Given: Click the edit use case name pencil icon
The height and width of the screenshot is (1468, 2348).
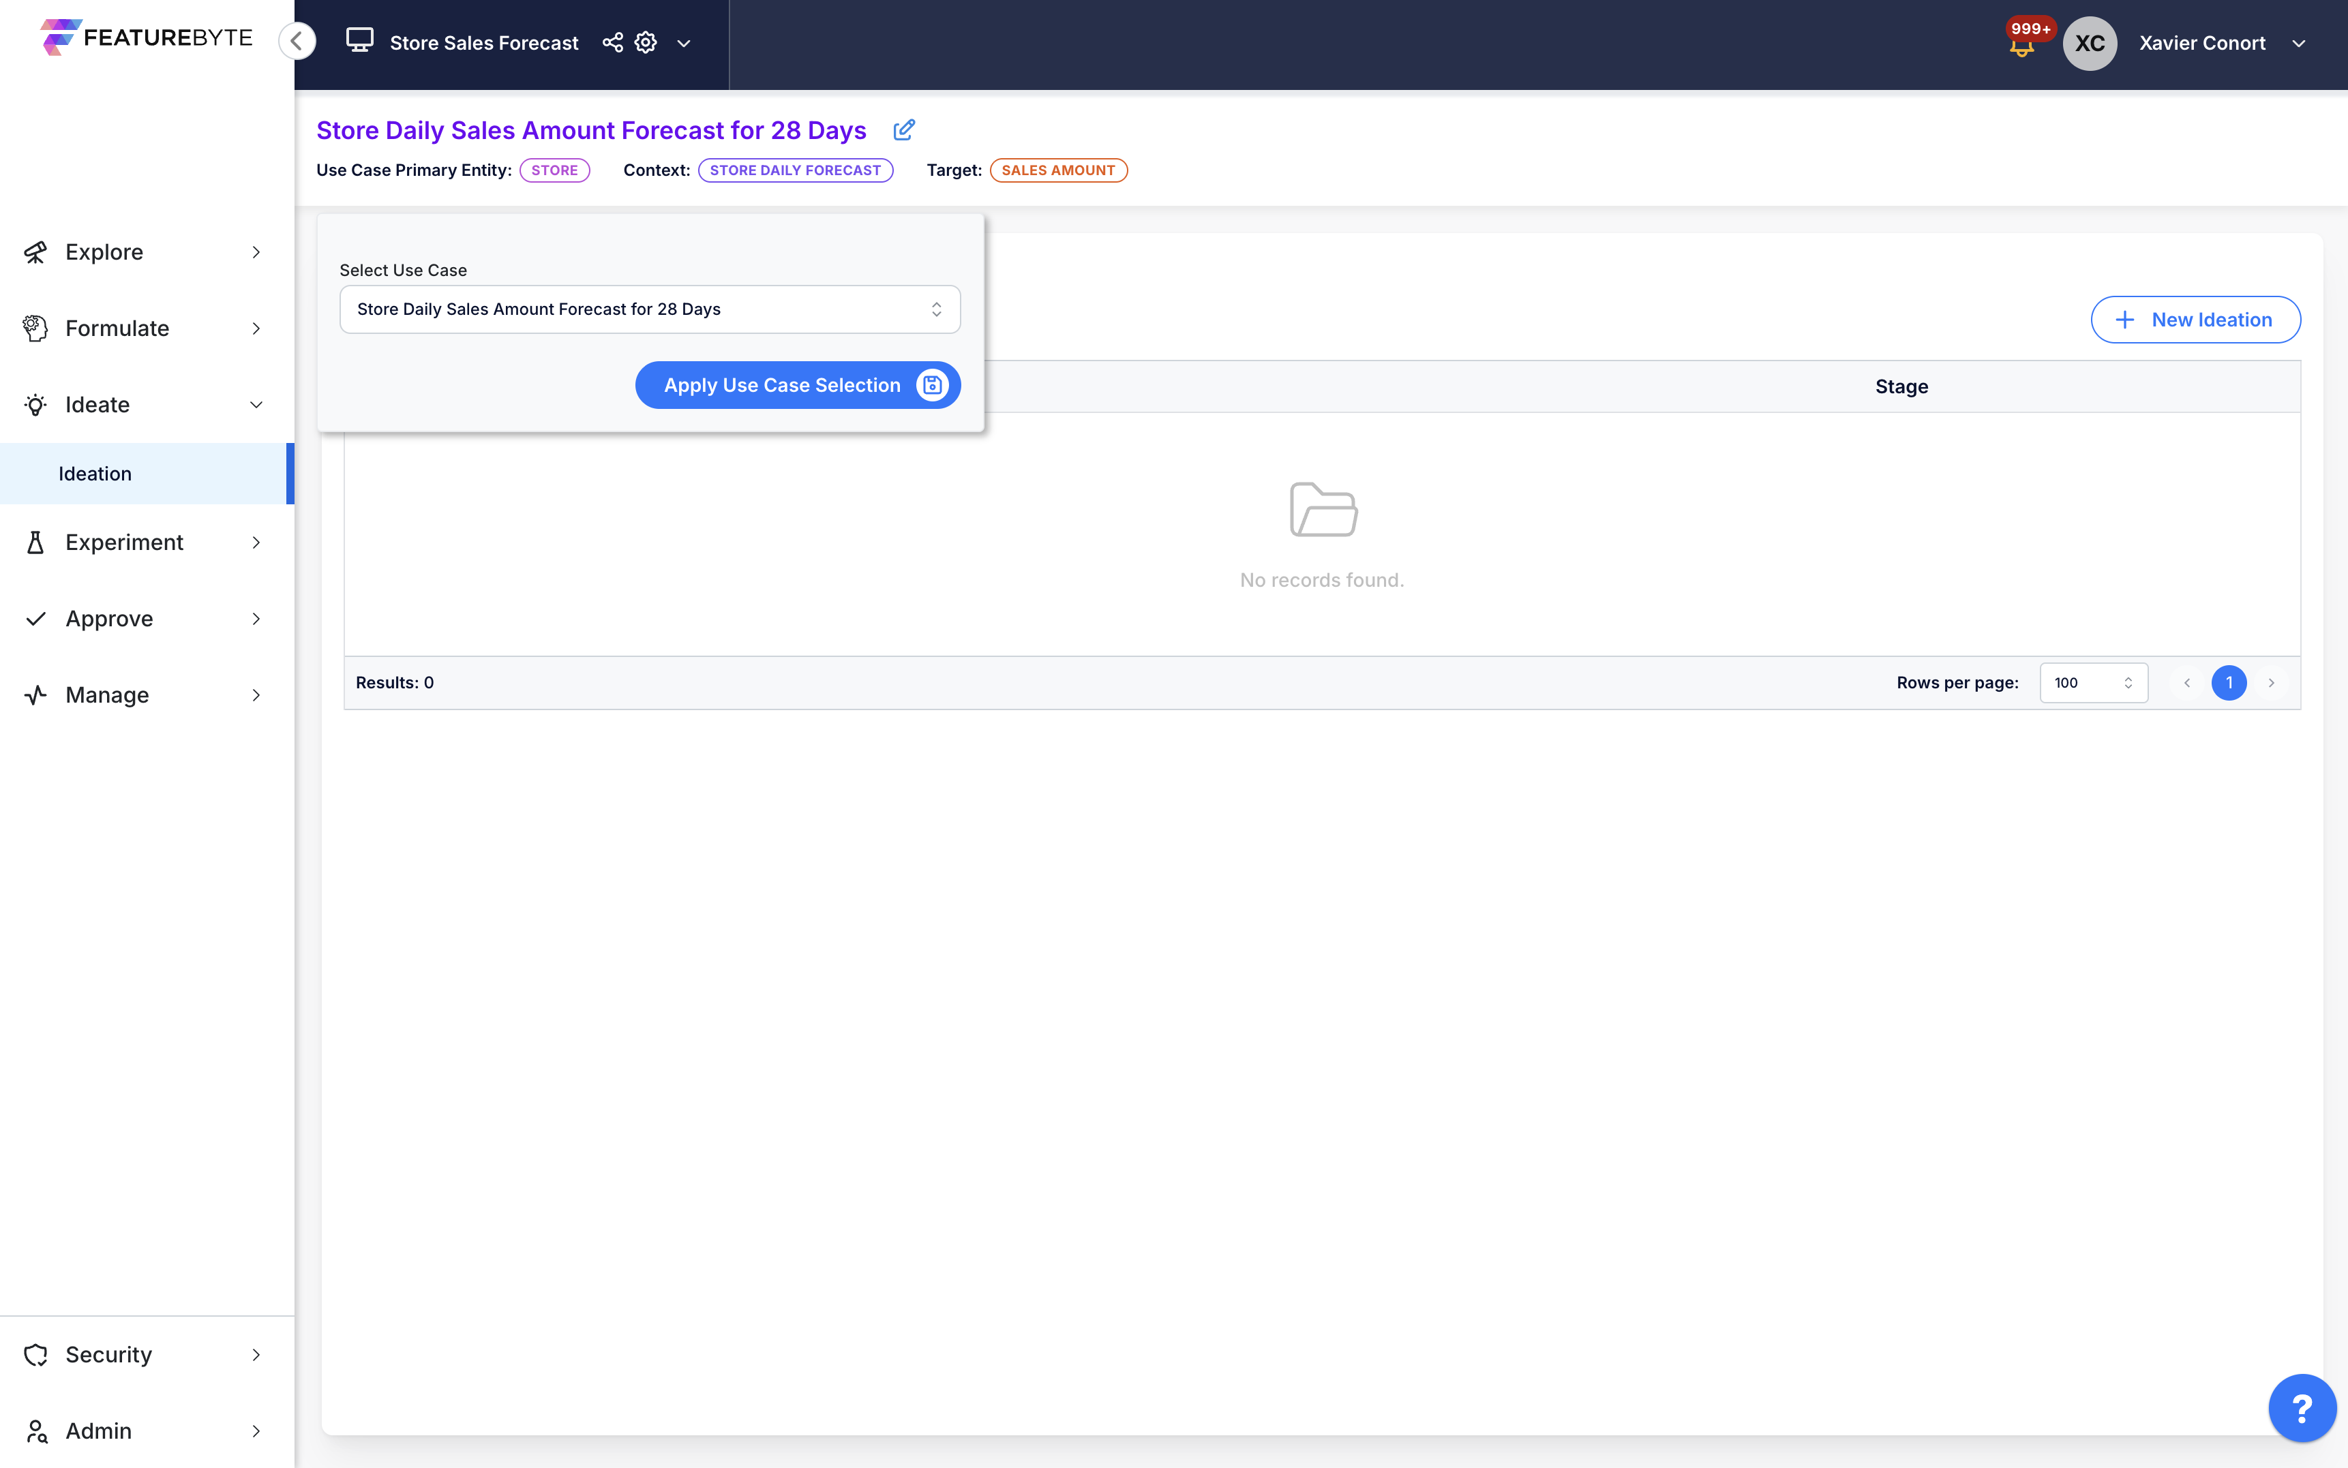Looking at the screenshot, I should click(x=903, y=130).
